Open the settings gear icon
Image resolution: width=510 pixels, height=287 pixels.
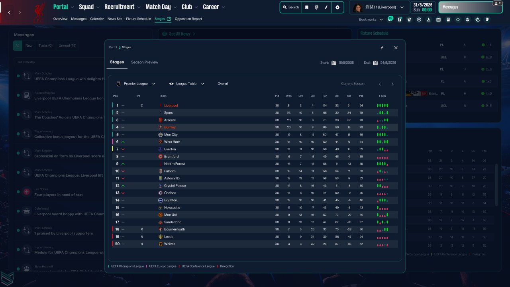tap(337, 7)
